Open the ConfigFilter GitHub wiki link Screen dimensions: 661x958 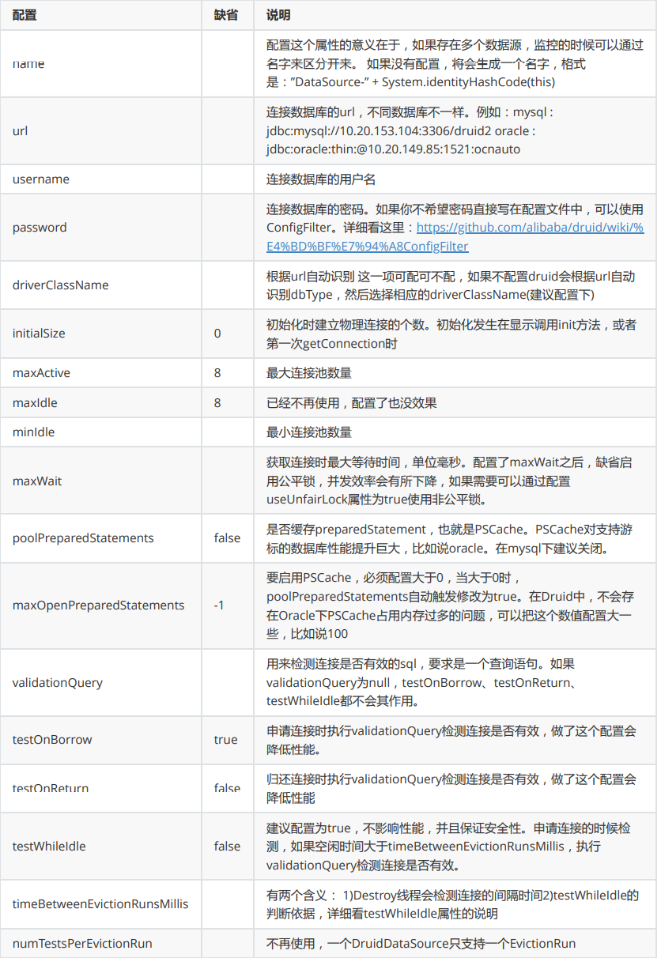(x=455, y=236)
